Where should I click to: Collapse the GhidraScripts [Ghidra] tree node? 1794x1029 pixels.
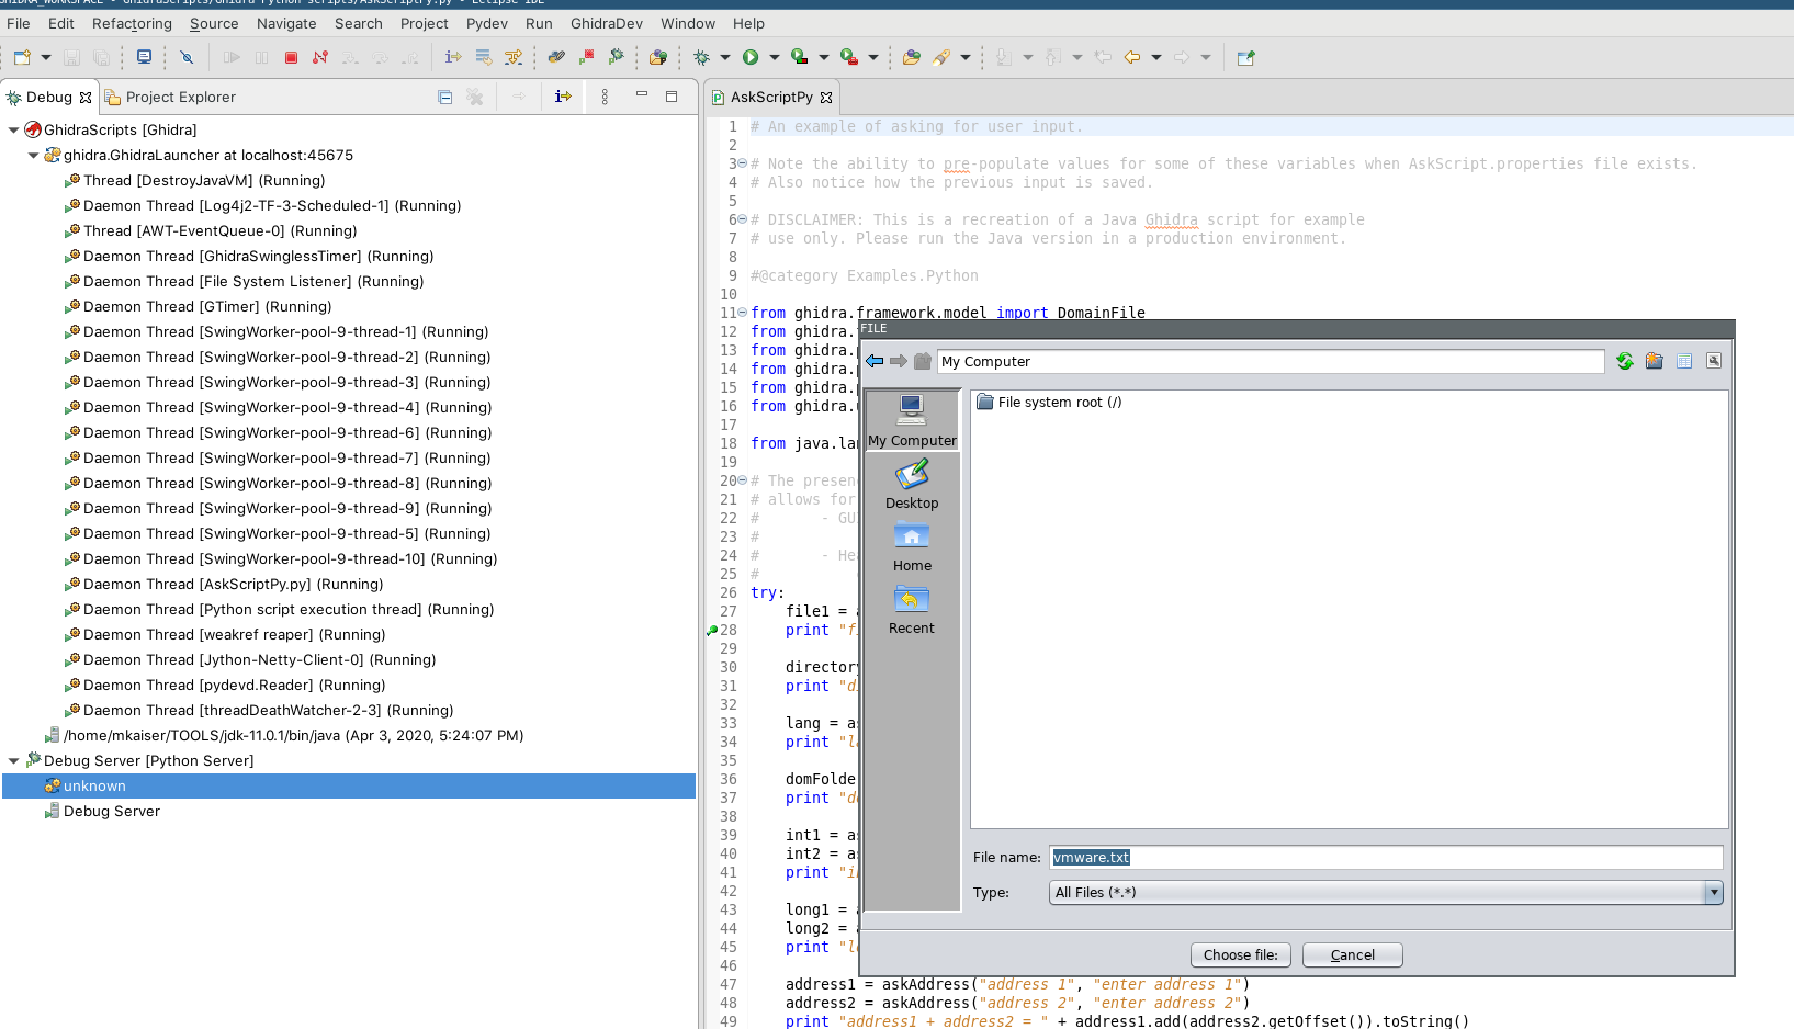pos(13,129)
